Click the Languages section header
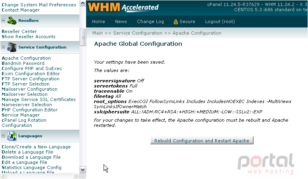Viewport: 308px width, 179px height. pos(40,136)
